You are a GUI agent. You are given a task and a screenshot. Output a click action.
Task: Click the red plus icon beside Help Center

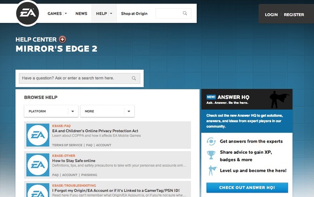click(62, 40)
